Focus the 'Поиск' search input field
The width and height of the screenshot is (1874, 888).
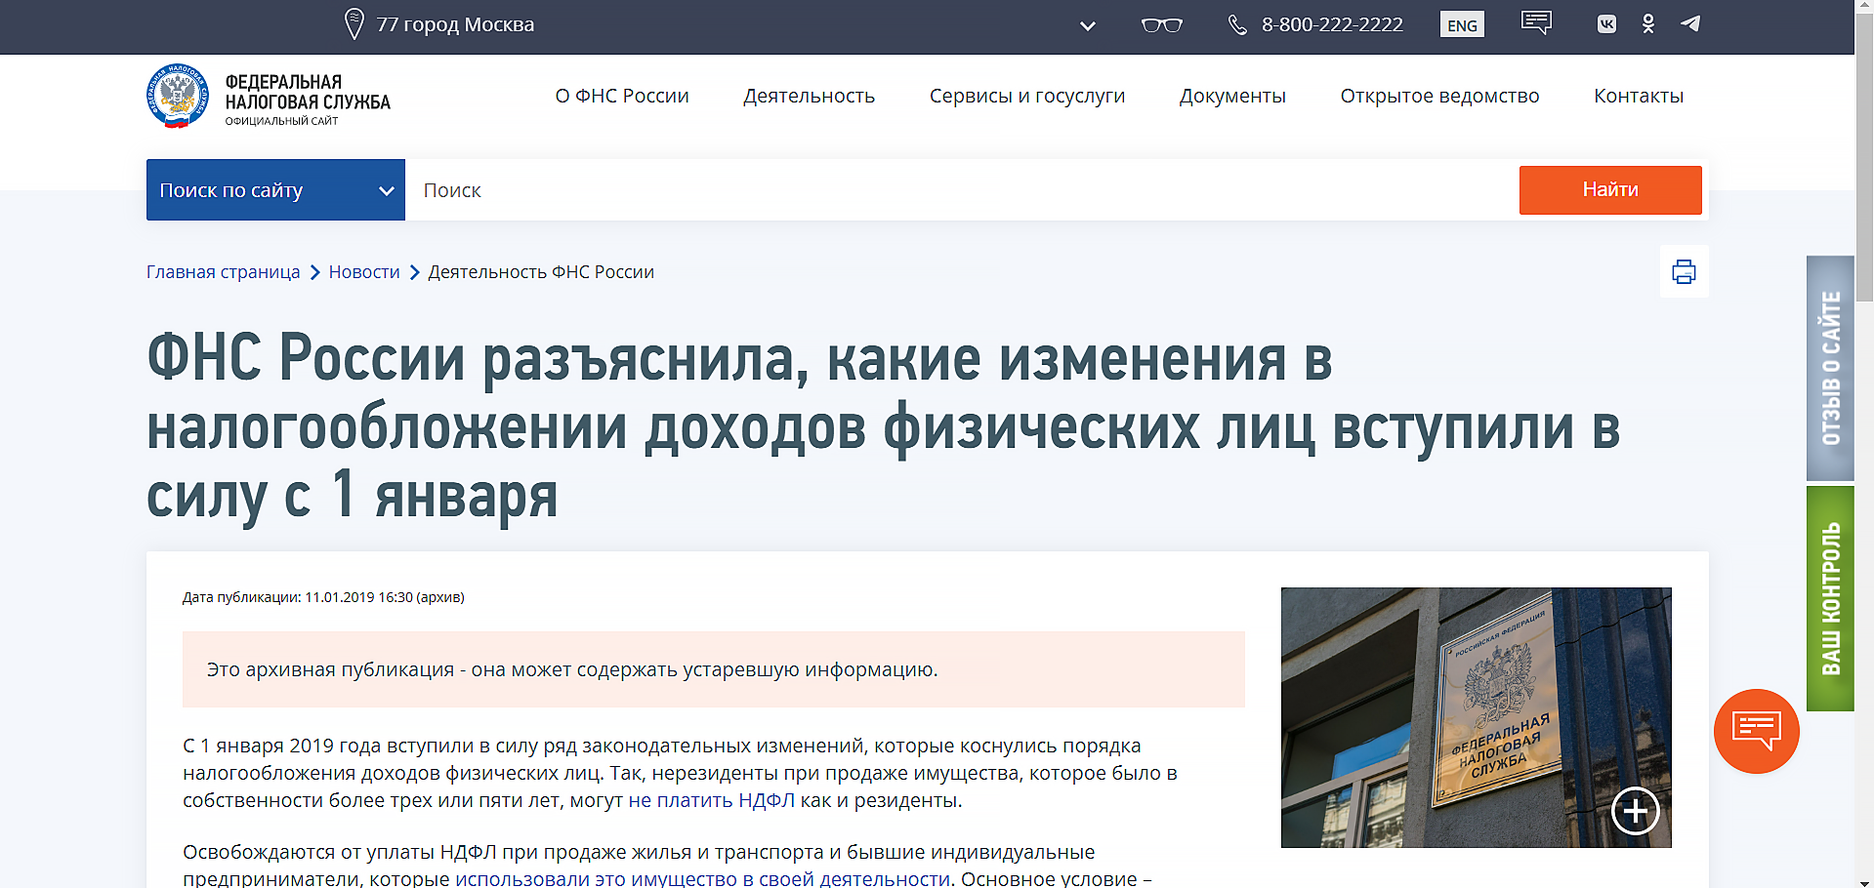tap(962, 189)
